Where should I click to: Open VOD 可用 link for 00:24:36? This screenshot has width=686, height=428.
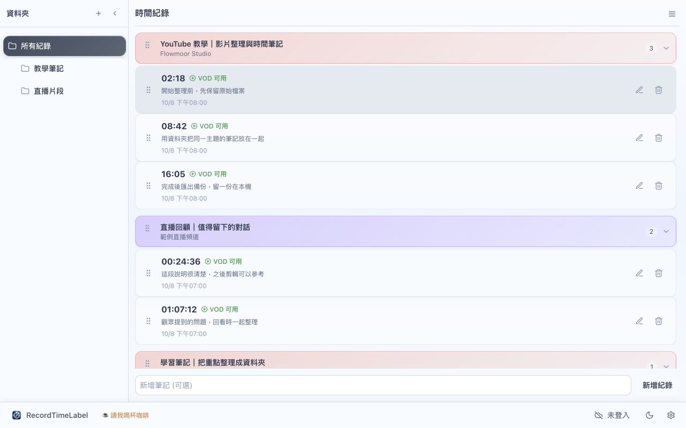tap(223, 262)
